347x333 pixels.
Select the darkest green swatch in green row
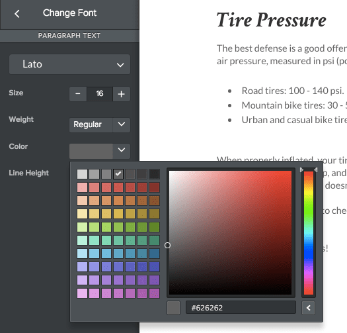coord(154,227)
